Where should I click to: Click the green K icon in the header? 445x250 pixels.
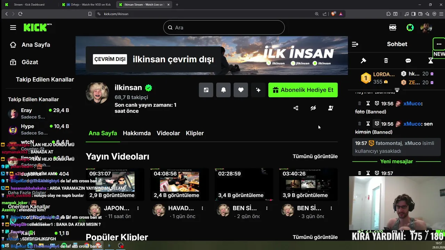point(410,27)
